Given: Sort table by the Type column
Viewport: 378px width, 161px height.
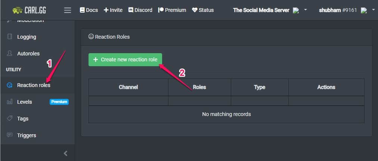Looking at the screenshot, I should [x=259, y=87].
